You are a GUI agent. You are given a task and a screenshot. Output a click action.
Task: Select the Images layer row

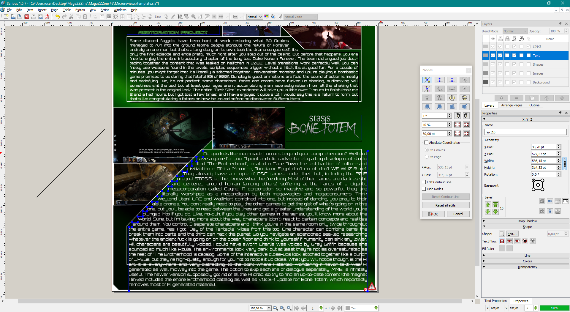pyautogui.click(x=525, y=73)
